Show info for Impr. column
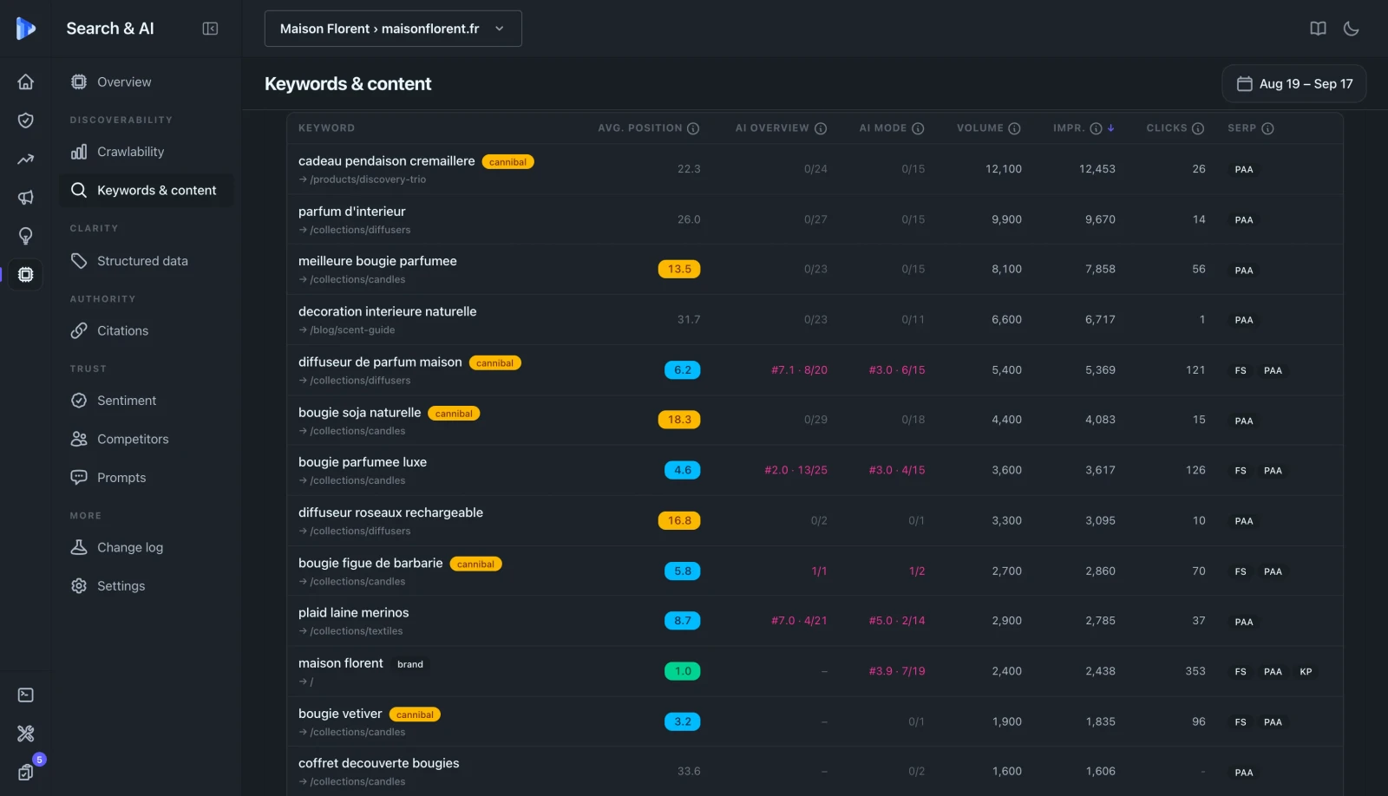Viewport: 1388px width, 796px height. tap(1096, 128)
